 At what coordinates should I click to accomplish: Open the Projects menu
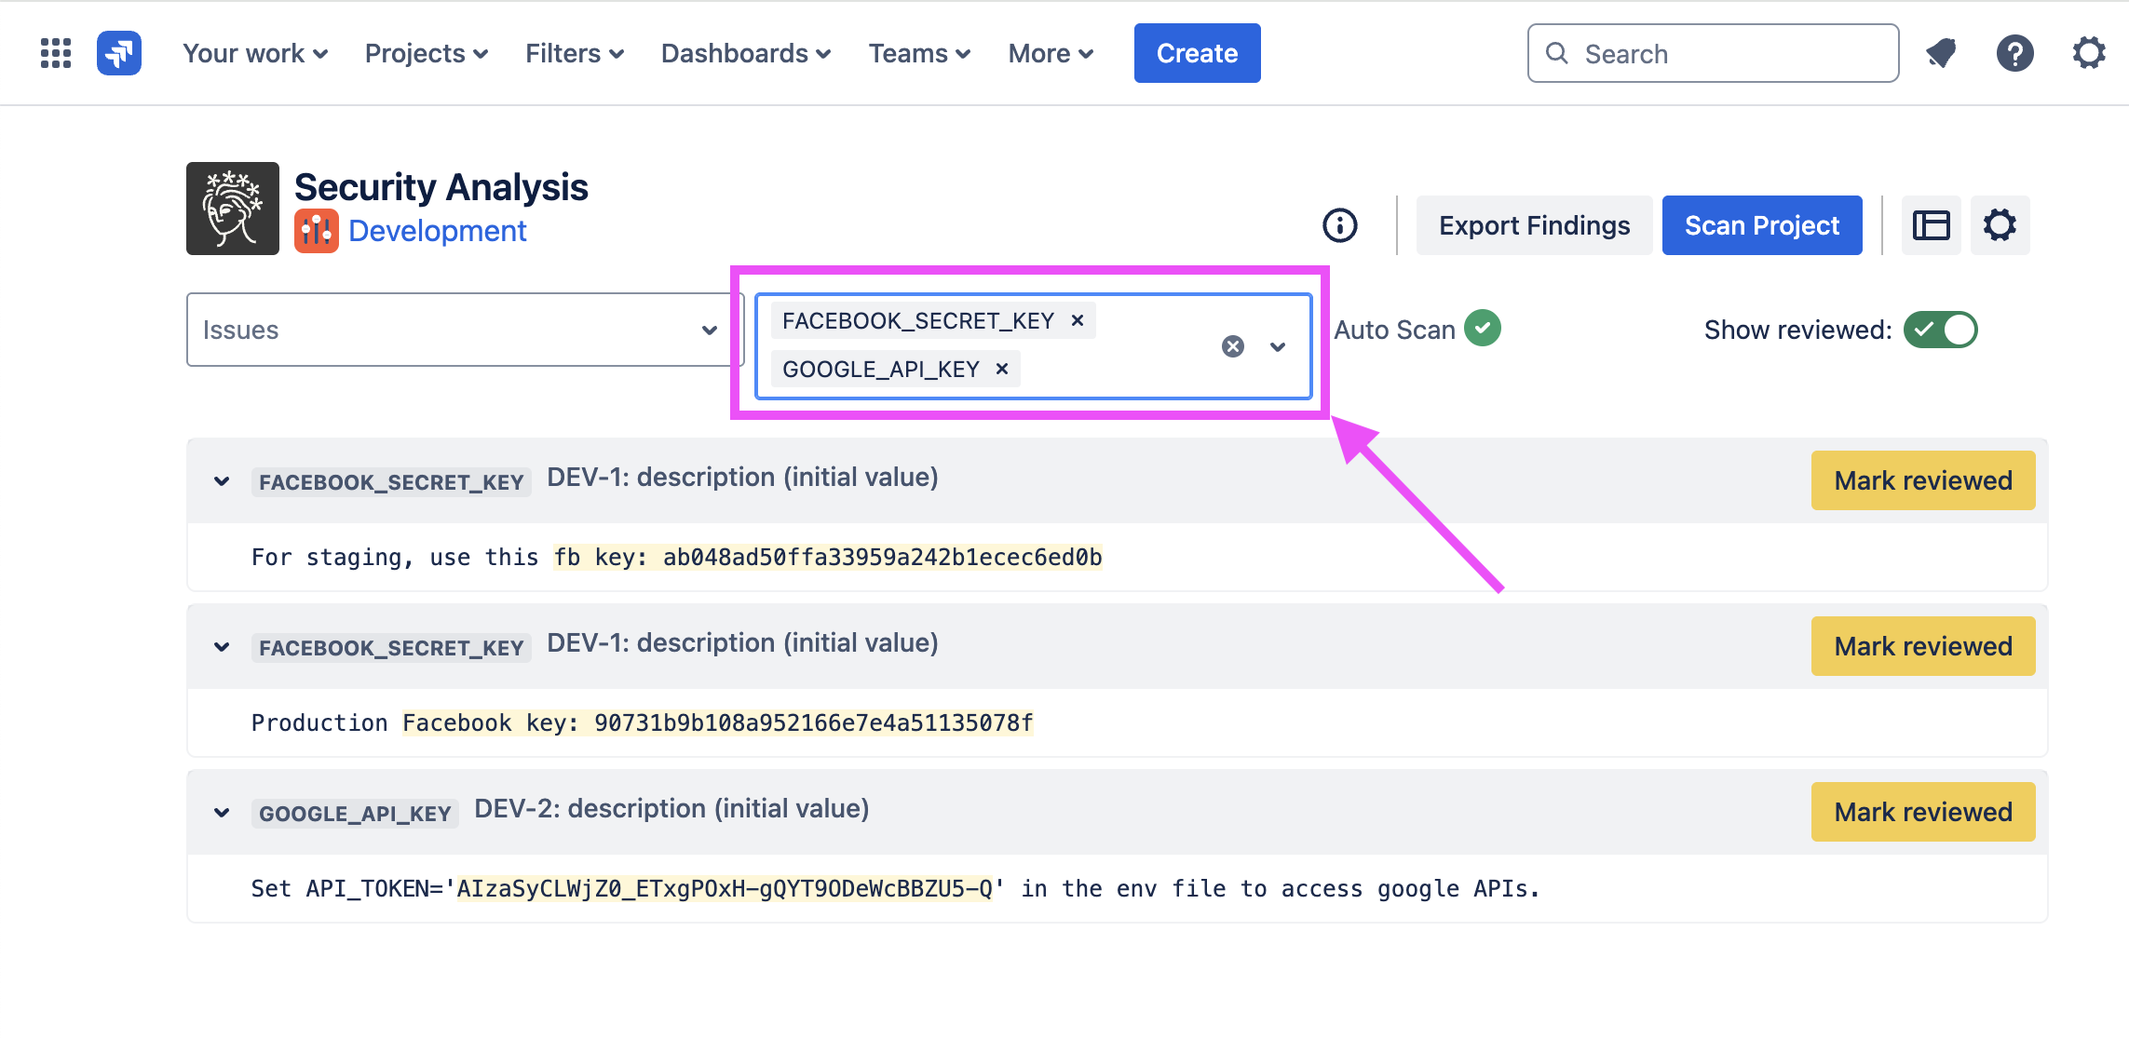(x=427, y=53)
